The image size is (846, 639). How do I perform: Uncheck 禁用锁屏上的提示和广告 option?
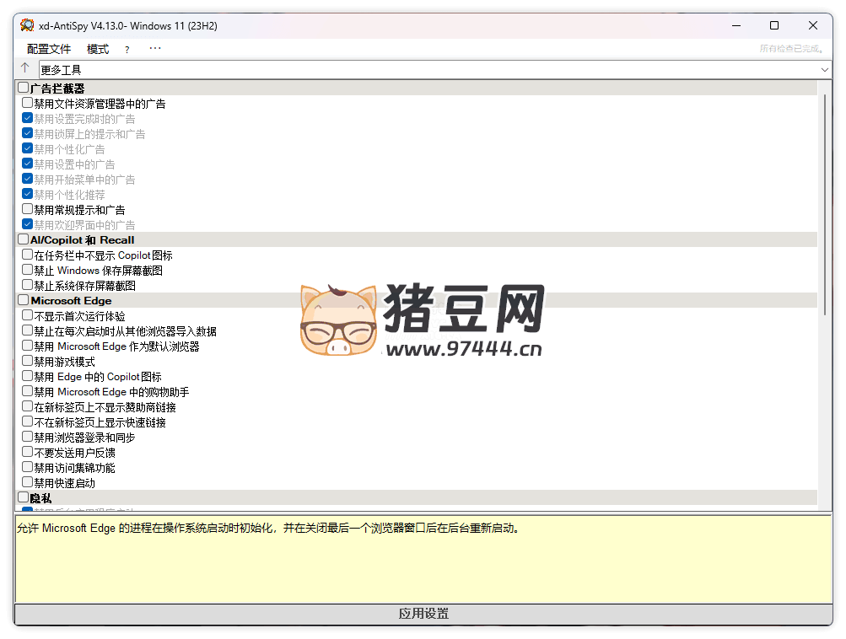[x=28, y=133]
